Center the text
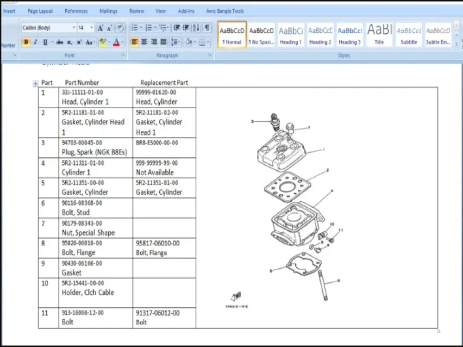 click(x=144, y=42)
